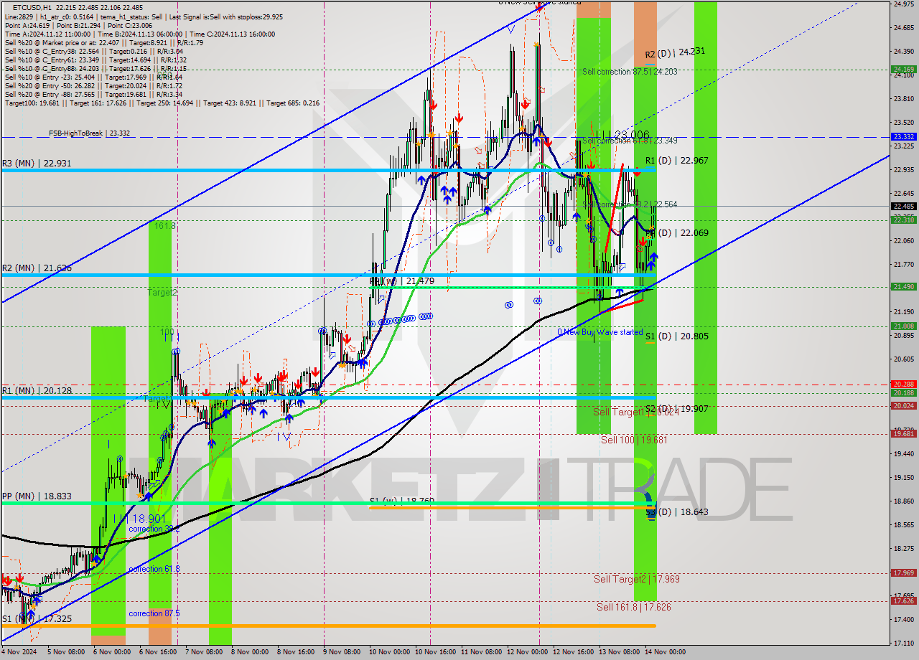Click the green 21.008 price tag
The image size is (919, 660).
[x=903, y=326]
